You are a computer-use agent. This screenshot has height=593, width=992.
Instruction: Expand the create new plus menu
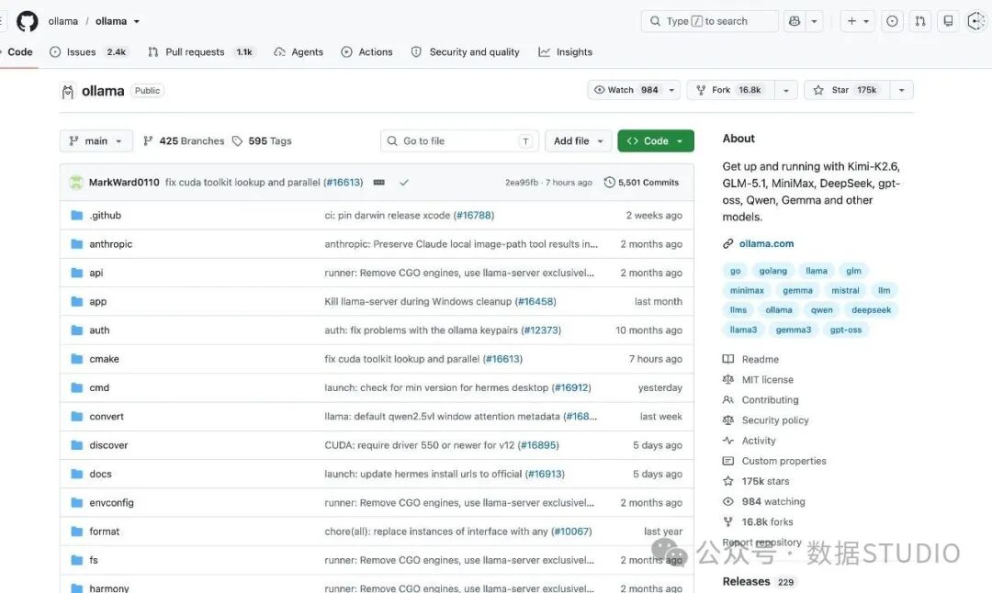858,21
